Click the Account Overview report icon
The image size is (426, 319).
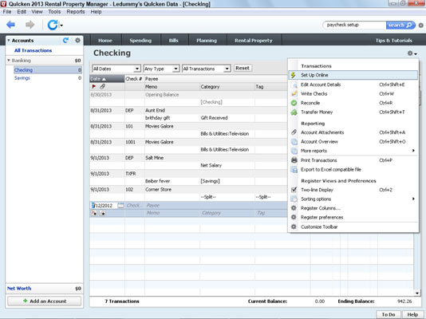pyautogui.click(x=294, y=141)
